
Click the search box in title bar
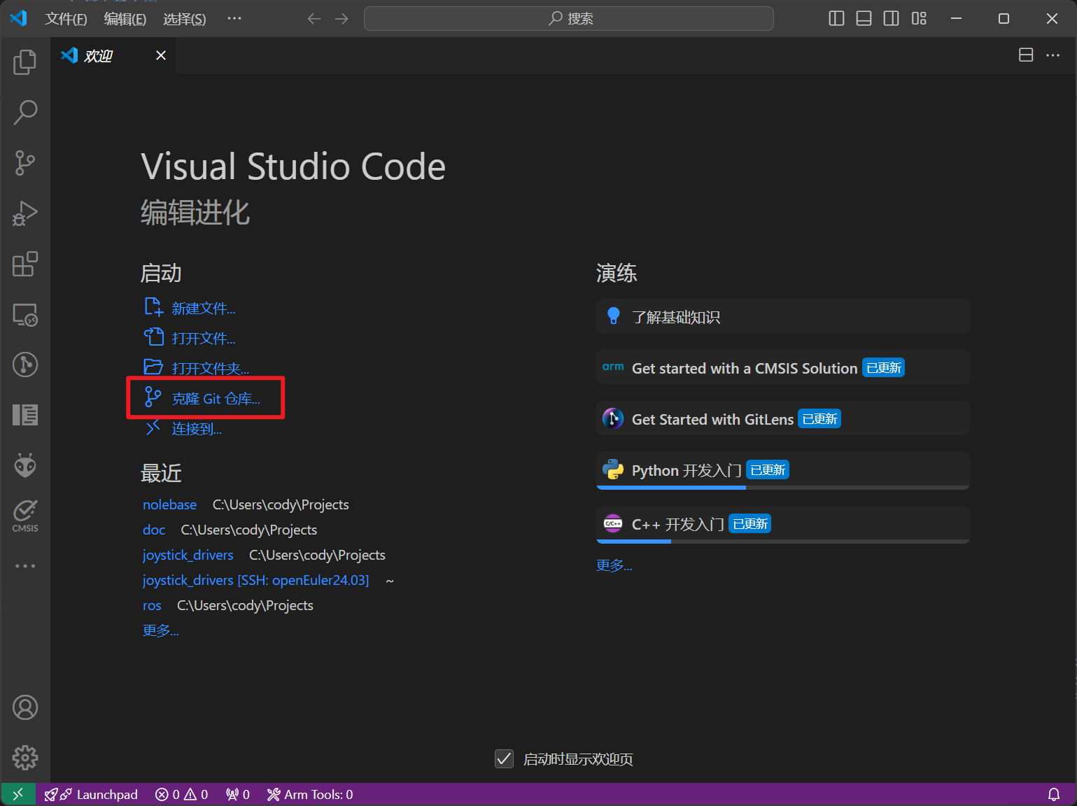(x=568, y=18)
